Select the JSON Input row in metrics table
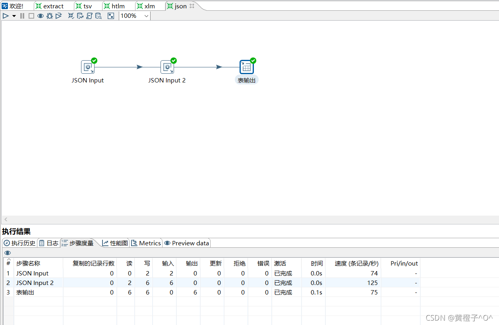The image size is (499, 325). click(212, 273)
